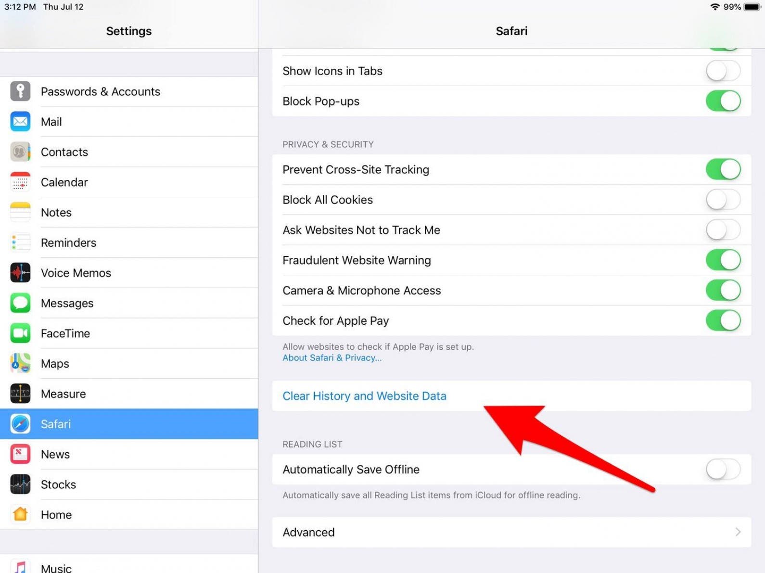Open Notes settings label
765x573 pixels.
(56, 212)
